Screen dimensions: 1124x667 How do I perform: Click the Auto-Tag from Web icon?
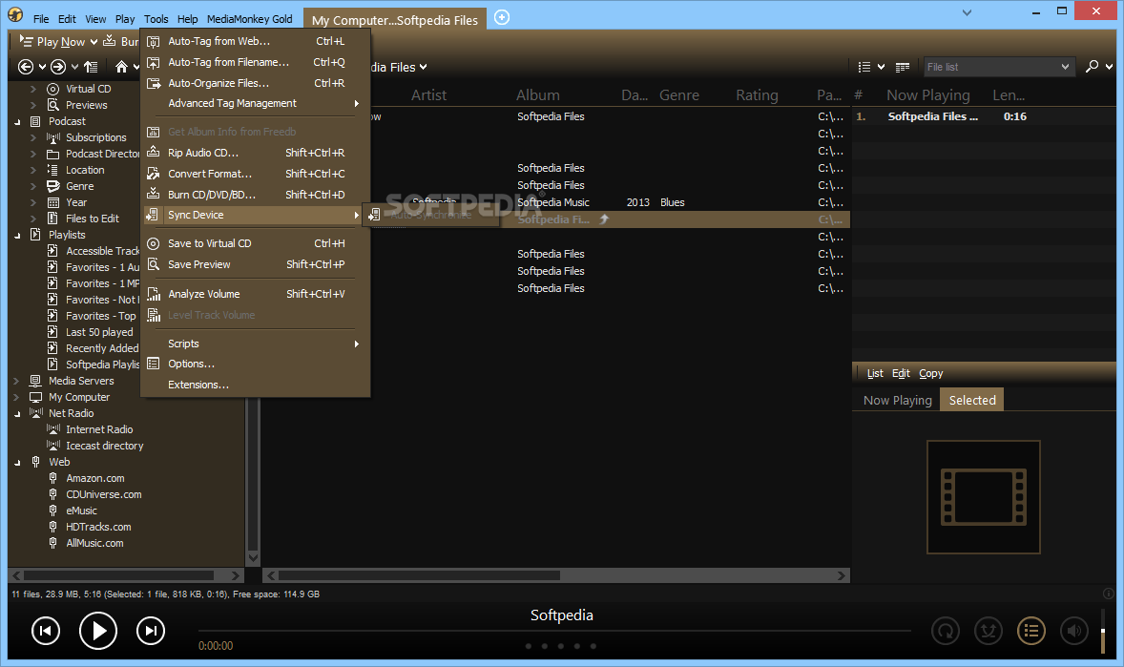154,42
